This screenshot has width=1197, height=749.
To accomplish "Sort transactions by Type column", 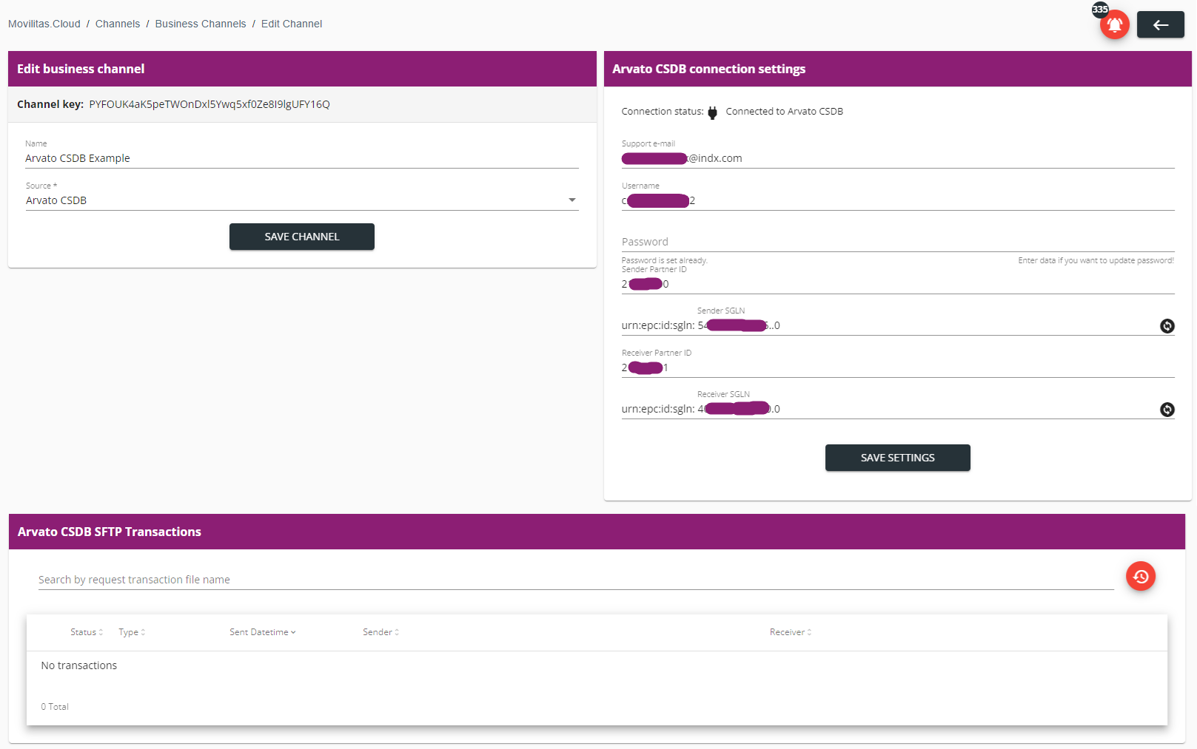I will pos(132,632).
